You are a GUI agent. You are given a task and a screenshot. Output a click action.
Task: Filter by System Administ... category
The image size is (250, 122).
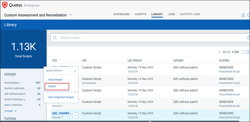tap(15, 88)
